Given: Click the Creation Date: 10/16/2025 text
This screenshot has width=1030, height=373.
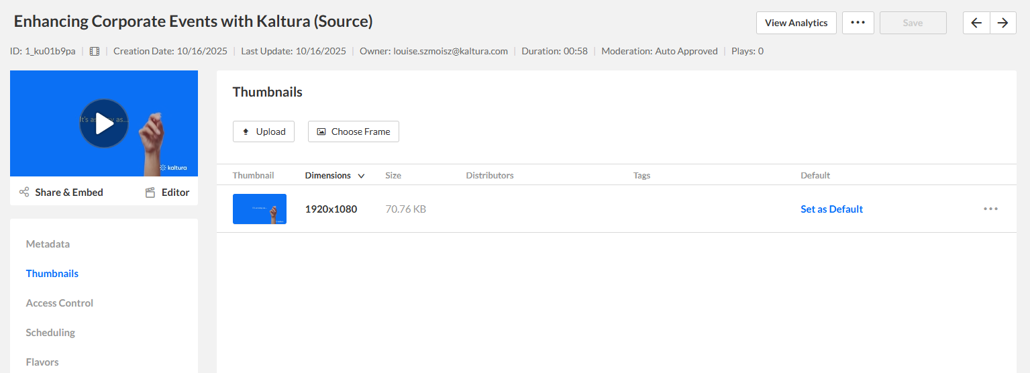Looking at the screenshot, I should [170, 51].
